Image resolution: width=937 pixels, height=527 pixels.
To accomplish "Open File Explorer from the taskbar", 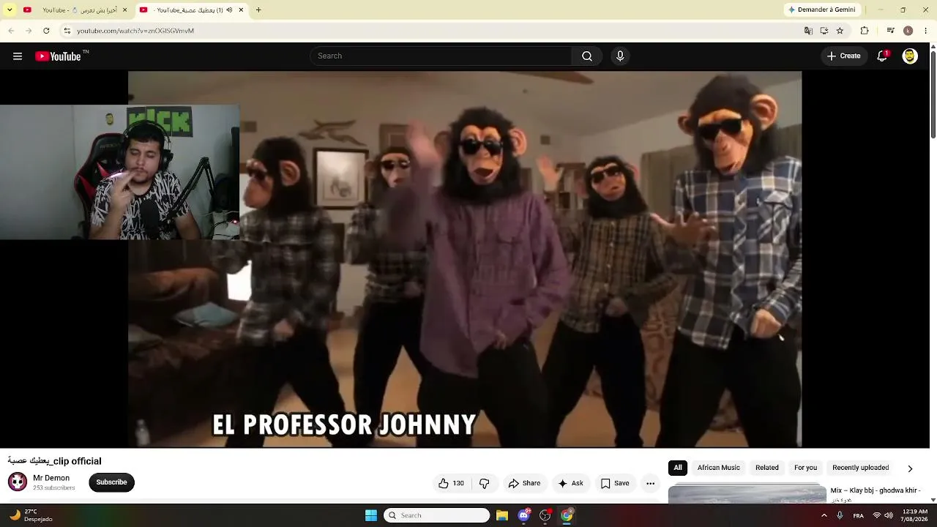I will (502, 515).
